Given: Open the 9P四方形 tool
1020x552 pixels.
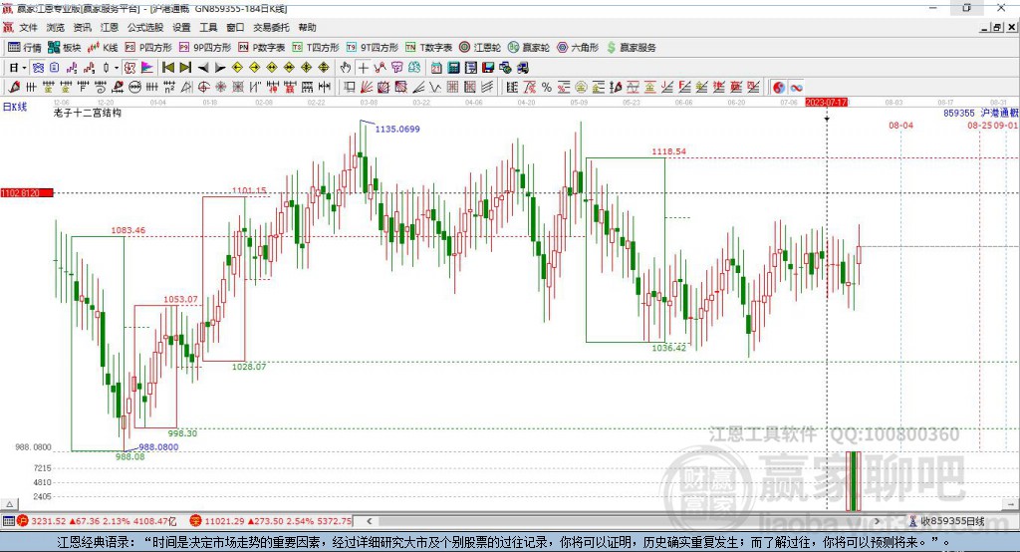Looking at the screenshot, I should tap(205, 48).
